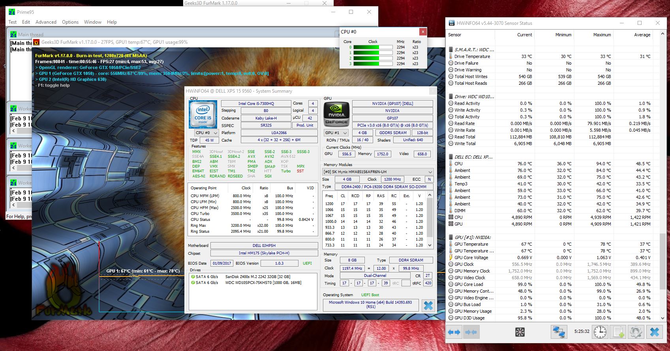
Task: Click the GPU clock value 556.5
Action: point(347,154)
